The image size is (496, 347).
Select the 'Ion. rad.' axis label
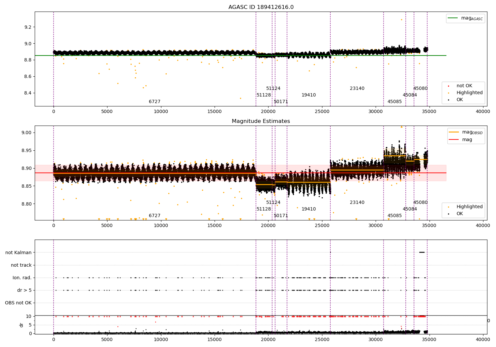tap(22, 278)
